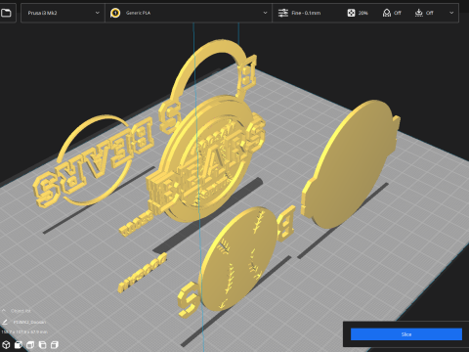Switch to top view cube icon
This screenshot has width=469, height=352.
[30, 344]
